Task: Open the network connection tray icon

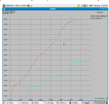Action: pos(84,6)
